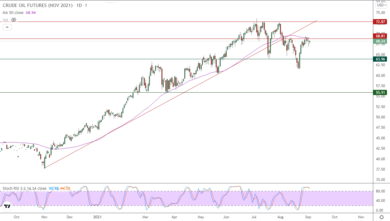Collapse the indicator legend with the chevron

click(x=7, y=27)
